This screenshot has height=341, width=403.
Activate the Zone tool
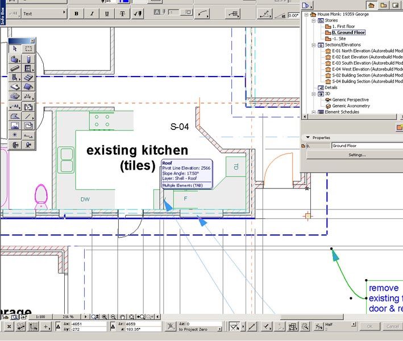[x=28, y=106]
